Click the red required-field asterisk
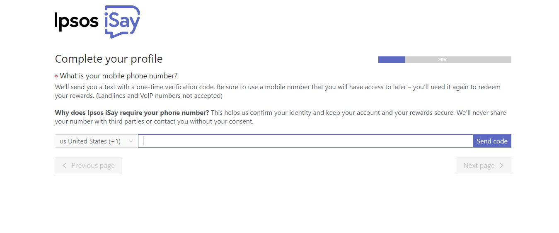This screenshot has width=559, height=233. point(56,77)
